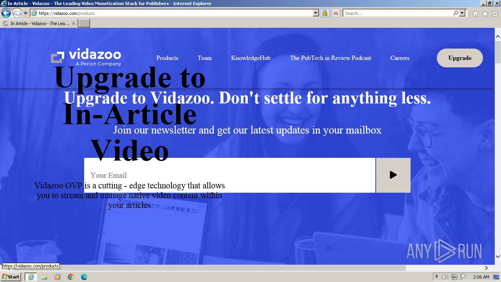Click the browser Search box
Image resolution: width=501 pixels, height=282 pixels.
point(398,13)
